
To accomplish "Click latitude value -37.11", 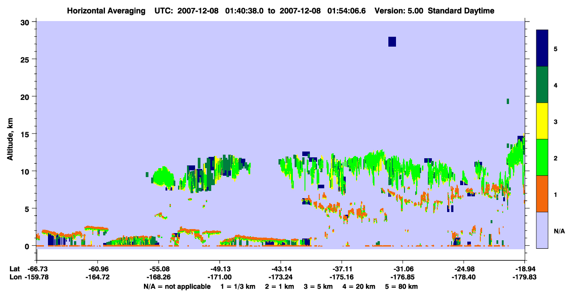I will coord(342,269).
